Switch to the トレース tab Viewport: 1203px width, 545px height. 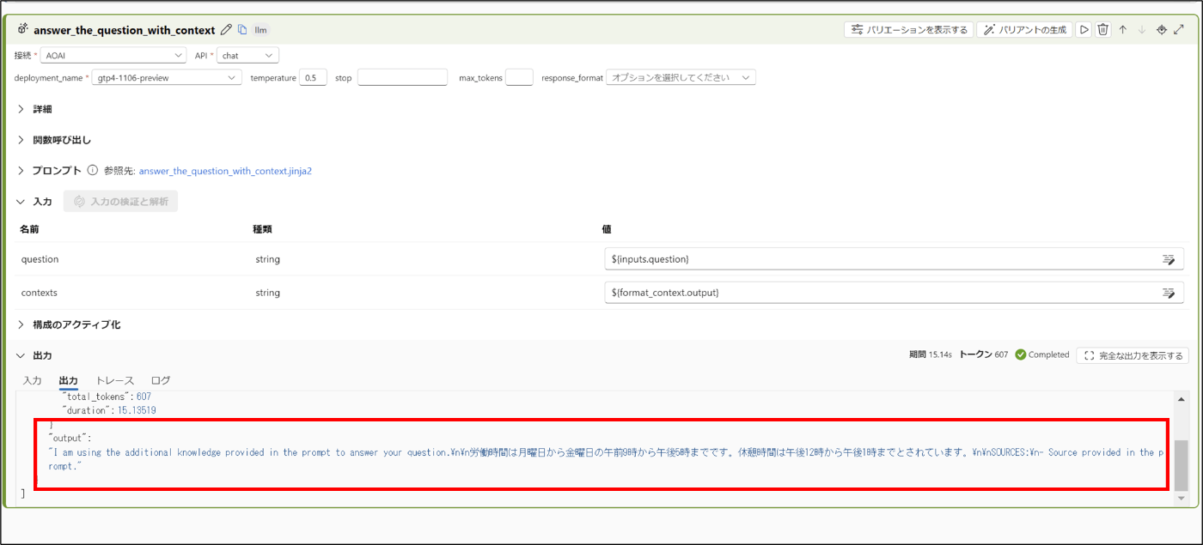115,380
